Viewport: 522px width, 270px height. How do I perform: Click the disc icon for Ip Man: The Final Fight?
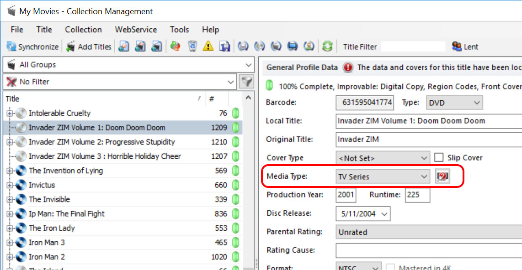[x=21, y=213]
